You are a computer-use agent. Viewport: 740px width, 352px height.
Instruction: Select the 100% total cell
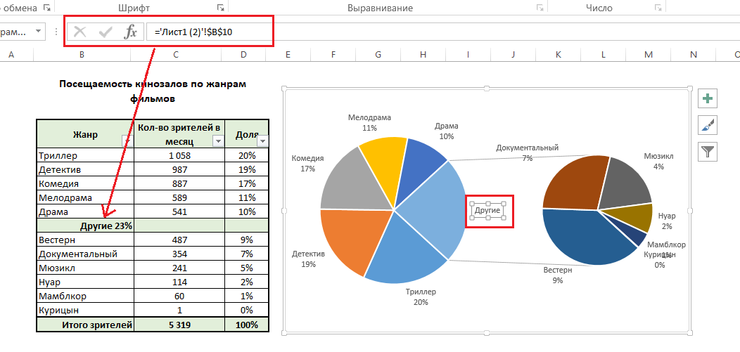pyautogui.click(x=247, y=325)
